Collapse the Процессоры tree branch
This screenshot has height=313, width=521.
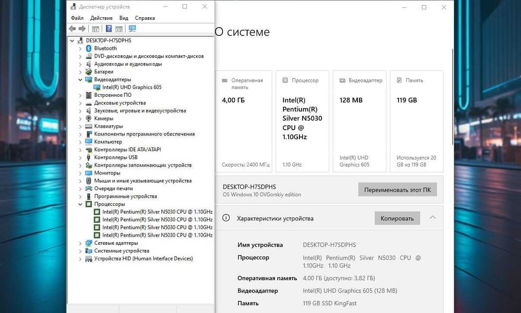(80, 204)
